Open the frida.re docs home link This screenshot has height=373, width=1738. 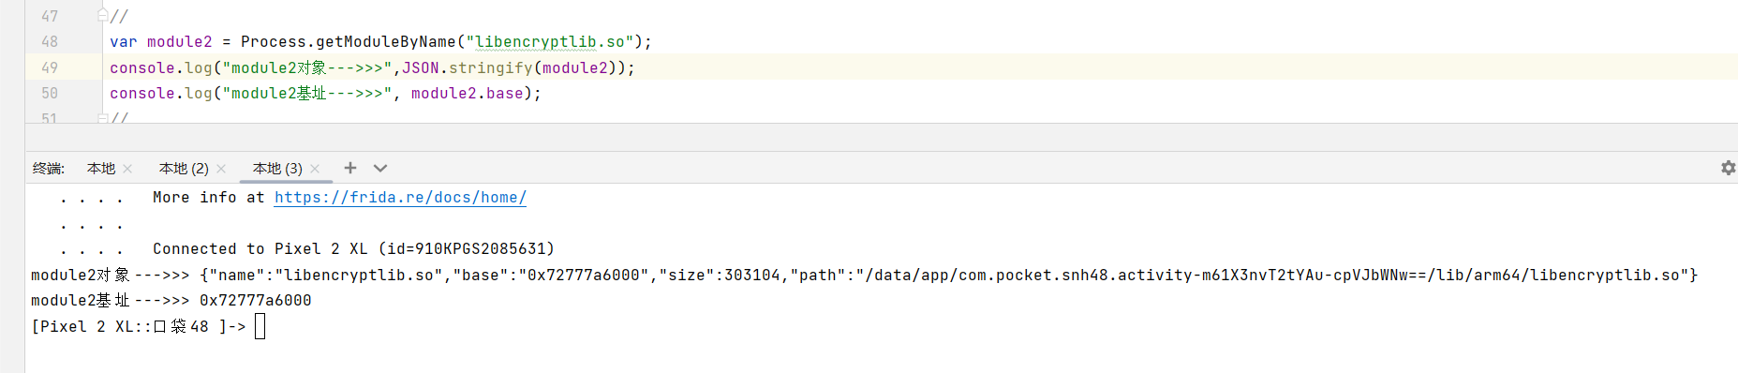[x=400, y=198]
